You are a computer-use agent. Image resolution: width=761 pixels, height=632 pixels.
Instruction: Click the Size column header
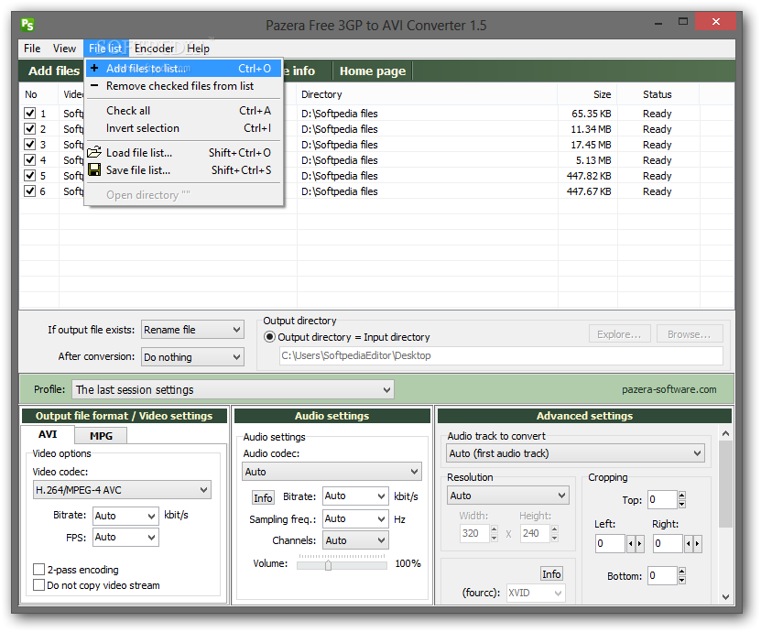[587, 94]
